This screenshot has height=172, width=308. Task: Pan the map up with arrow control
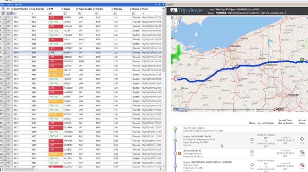(176, 20)
